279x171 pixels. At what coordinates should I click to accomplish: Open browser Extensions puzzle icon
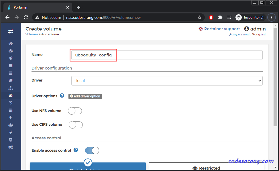[x=220, y=17]
